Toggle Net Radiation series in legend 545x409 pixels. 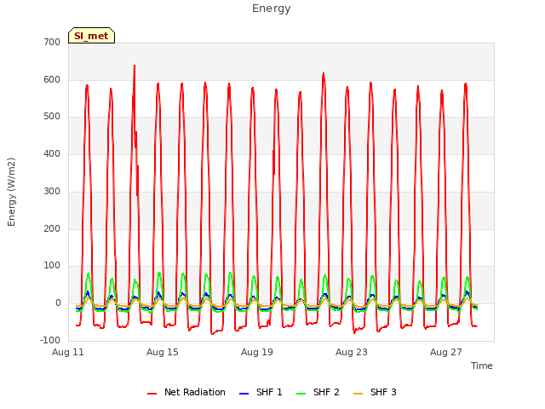186,392
